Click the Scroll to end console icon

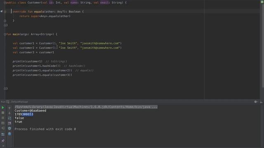pos(9,123)
